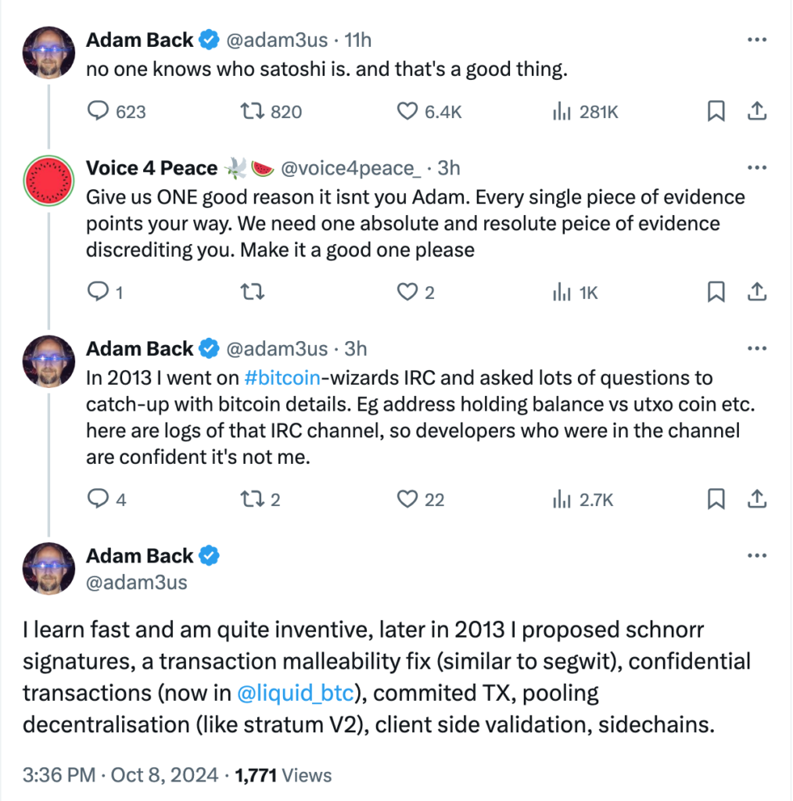Like the Voice 4 Peace tweet
793x801 pixels.
point(407,293)
